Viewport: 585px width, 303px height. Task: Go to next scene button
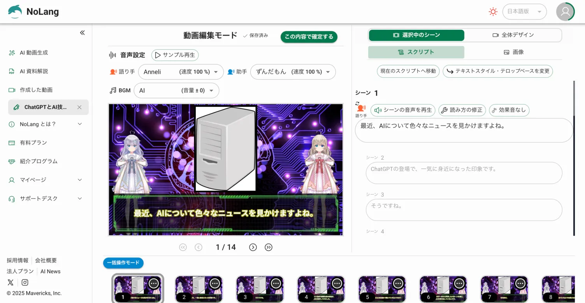tap(253, 247)
